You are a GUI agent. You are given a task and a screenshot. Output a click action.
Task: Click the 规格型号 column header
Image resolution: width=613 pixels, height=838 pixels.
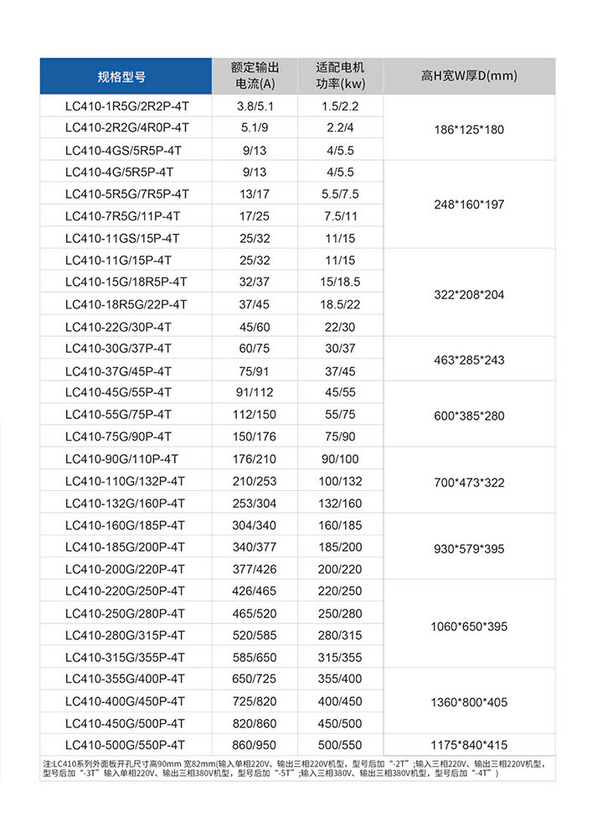(x=122, y=76)
